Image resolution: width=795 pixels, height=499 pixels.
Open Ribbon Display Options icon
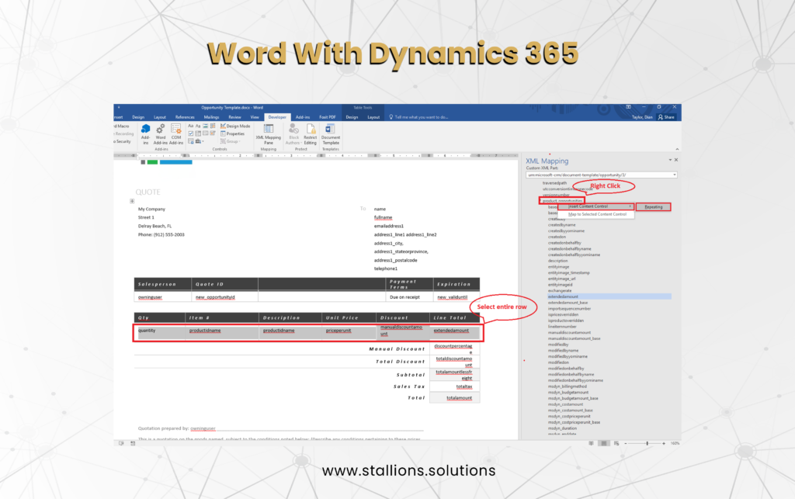click(628, 107)
